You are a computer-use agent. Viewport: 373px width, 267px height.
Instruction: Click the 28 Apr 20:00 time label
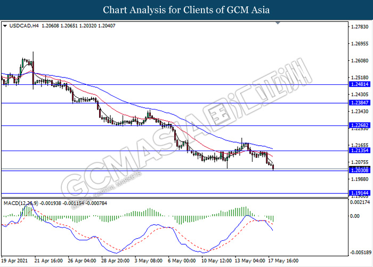pyautogui.click(x=116, y=261)
